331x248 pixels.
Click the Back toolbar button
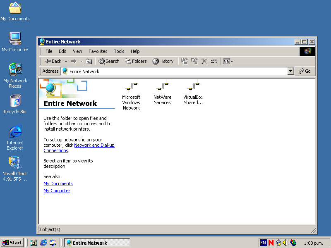[53, 61]
